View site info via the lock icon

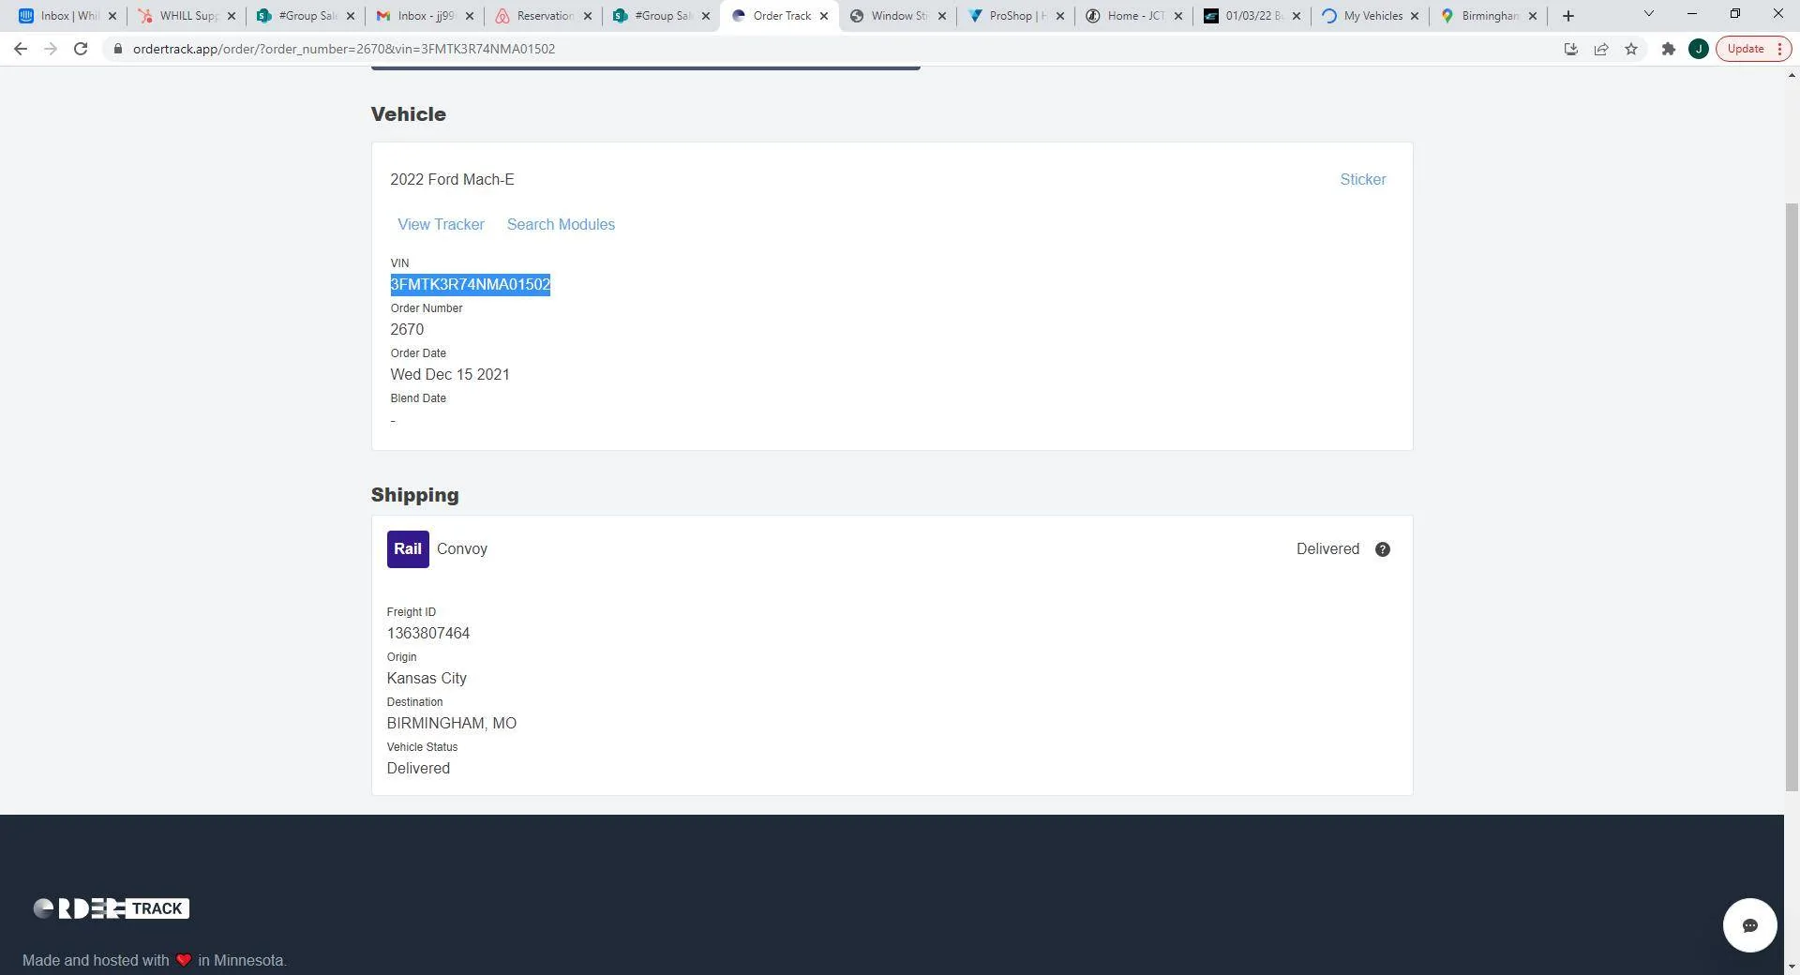118,49
